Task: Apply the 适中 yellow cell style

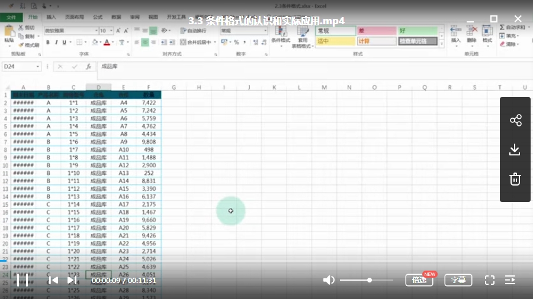Action: click(x=336, y=41)
